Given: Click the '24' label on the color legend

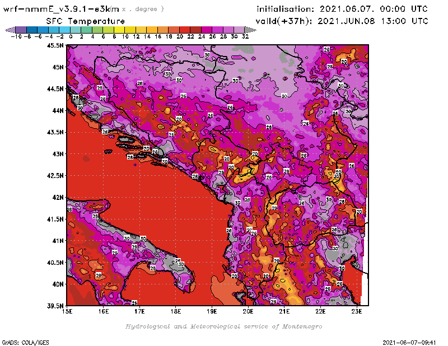Looking at the screenshot, I should coord(202,36).
